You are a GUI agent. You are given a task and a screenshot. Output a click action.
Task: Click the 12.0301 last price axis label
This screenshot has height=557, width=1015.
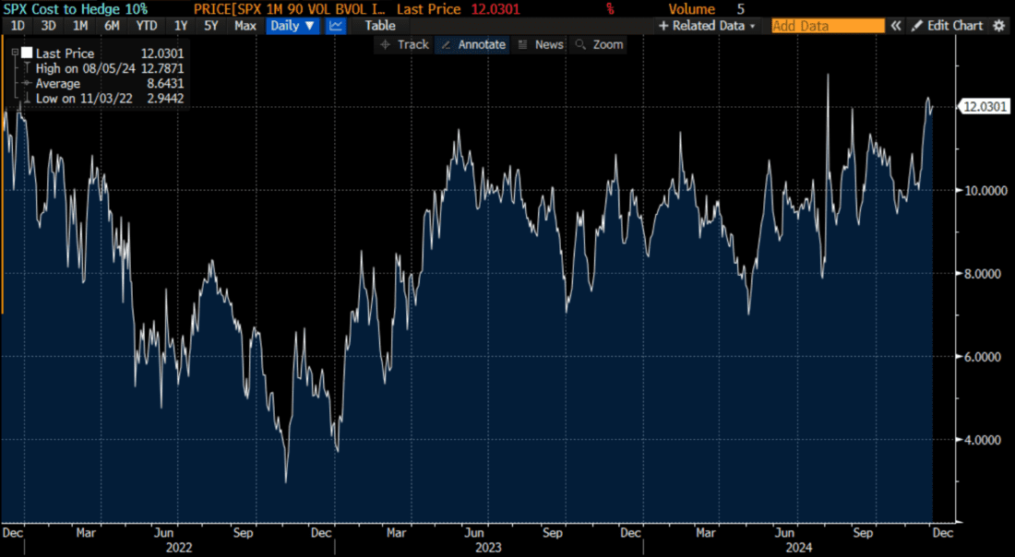pos(984,107)
